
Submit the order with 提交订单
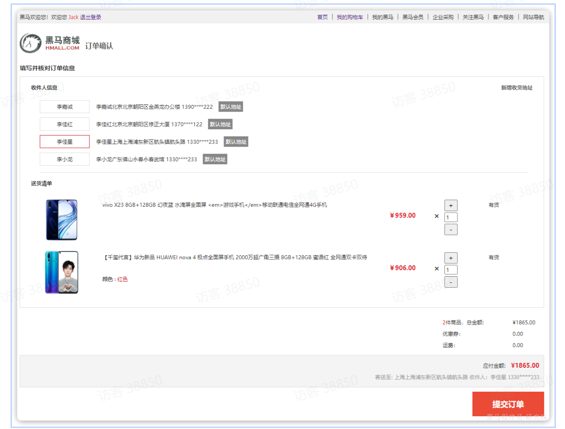click(x=508, y=404)
